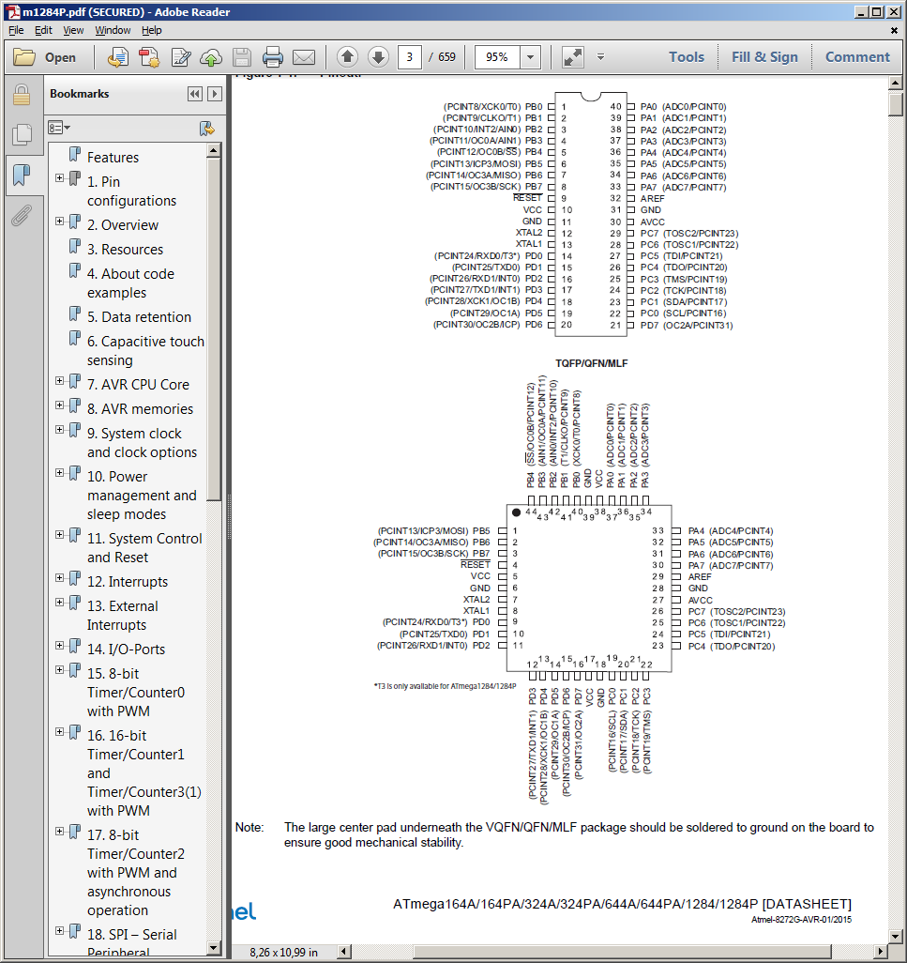Expand the '7. AVR CPU Core' bookmark
This screenshot has height=963, width=907.
click(x=59, y=381)
